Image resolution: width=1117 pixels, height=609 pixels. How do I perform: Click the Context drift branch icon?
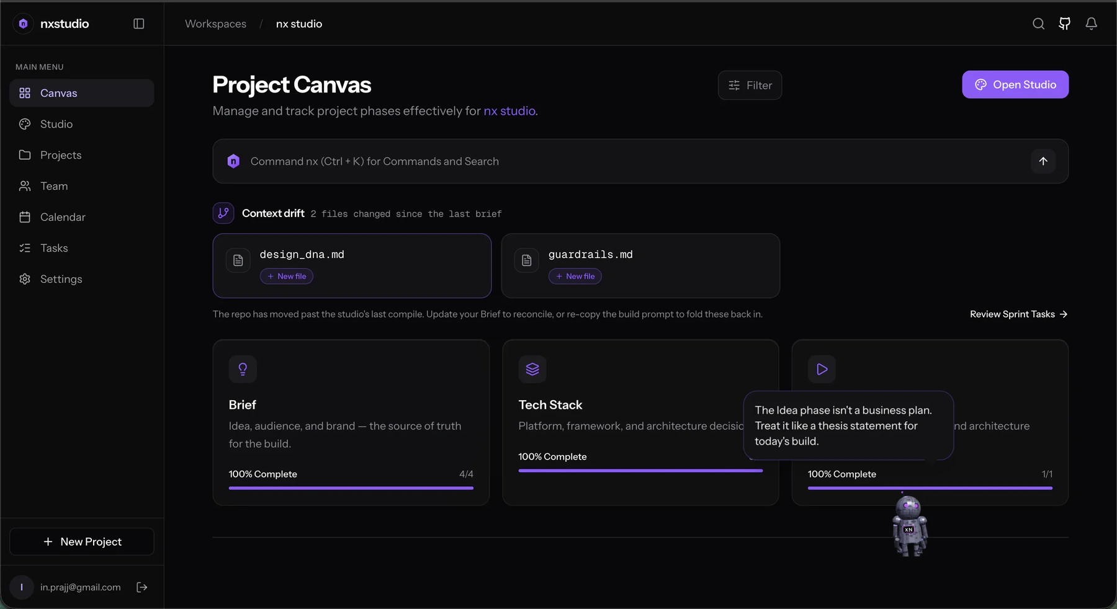(223, 213)
